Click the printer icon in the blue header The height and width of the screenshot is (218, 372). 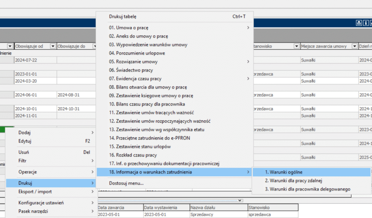(359, 23)
